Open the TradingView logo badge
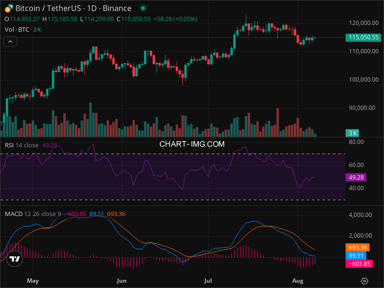The height and width of the screenshot is (288, 384). coord(15,259)
